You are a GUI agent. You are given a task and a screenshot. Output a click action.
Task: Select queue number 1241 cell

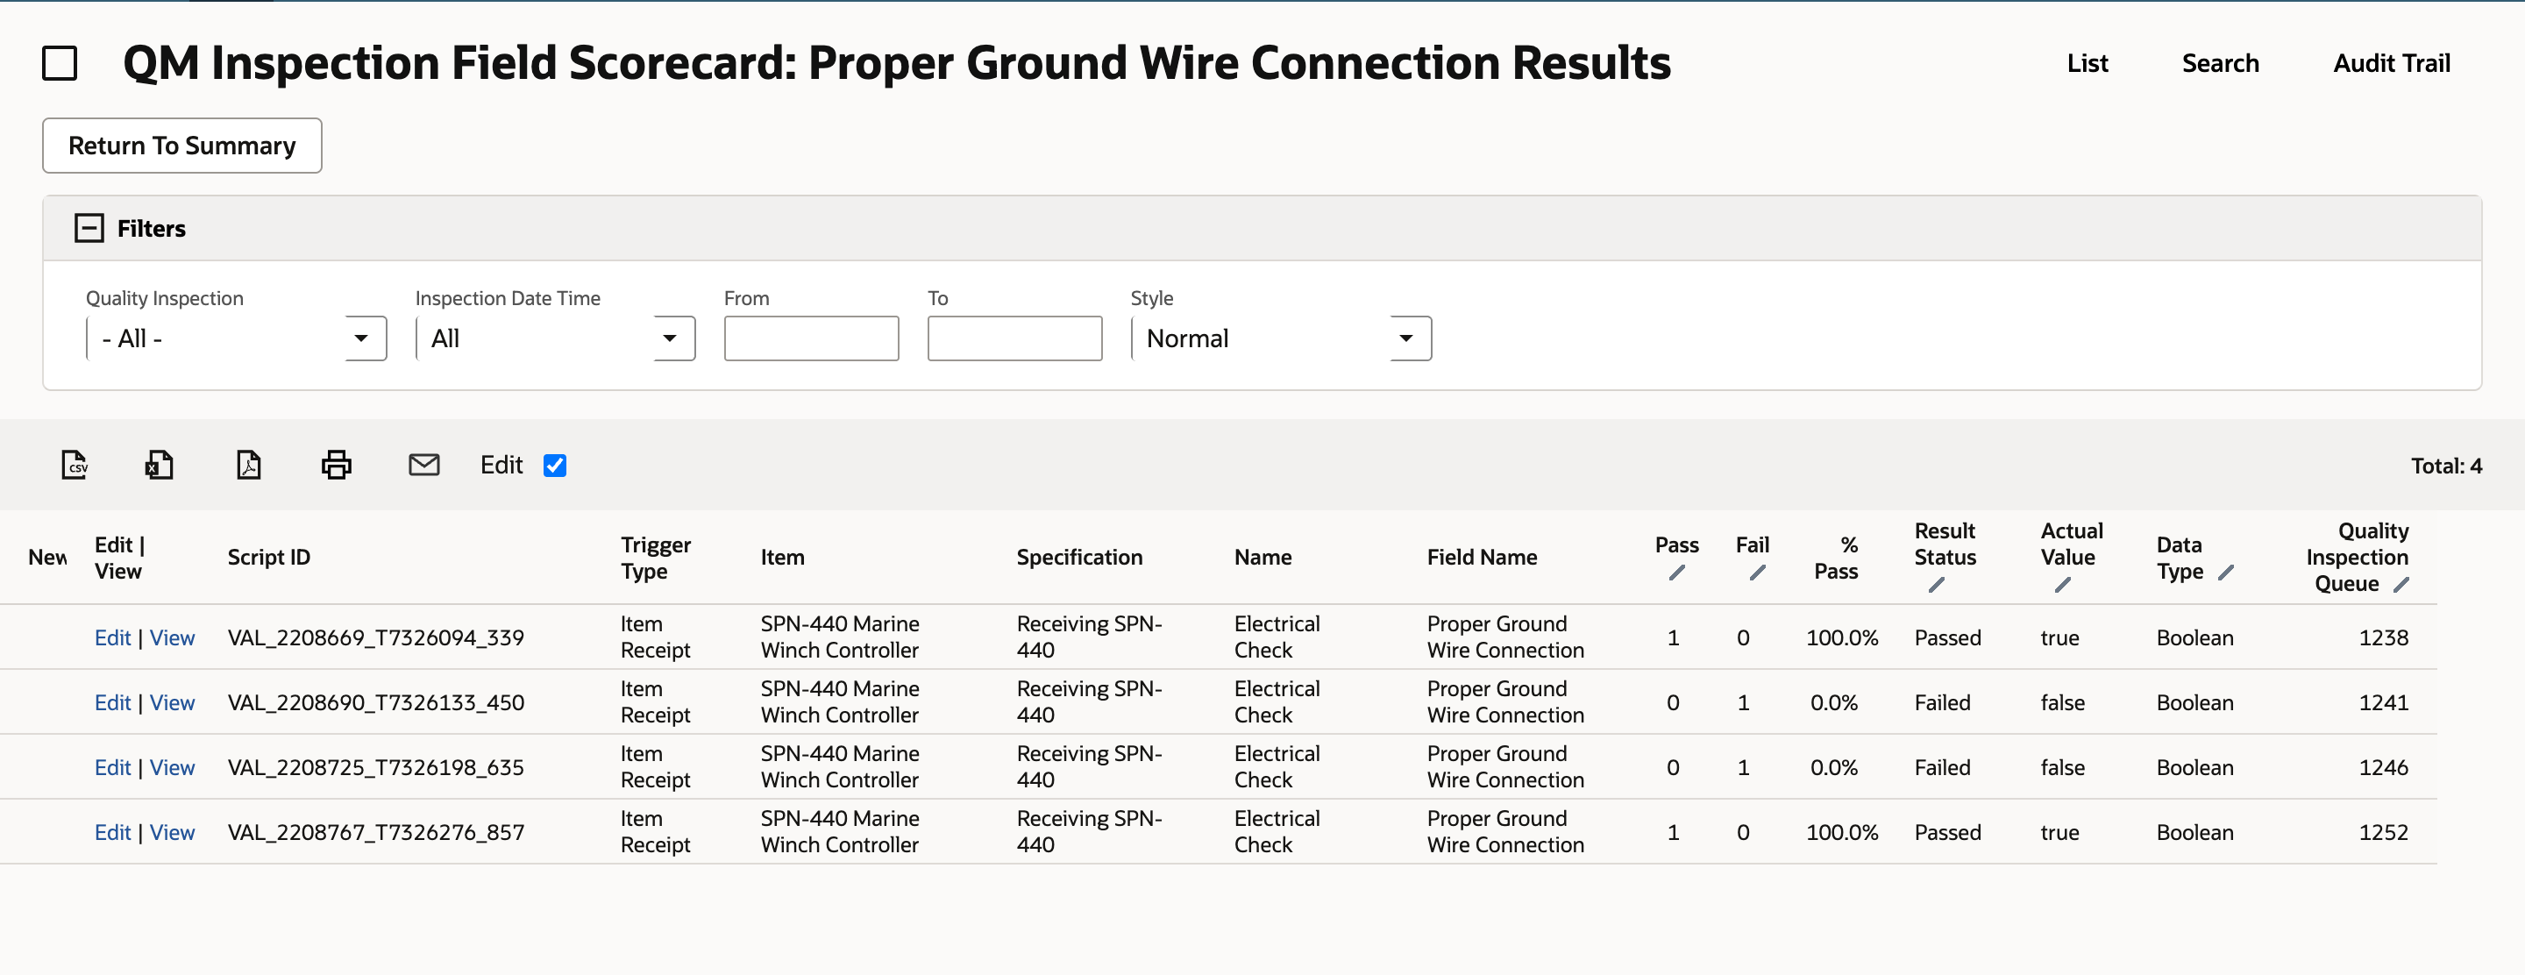[2383, 702]
